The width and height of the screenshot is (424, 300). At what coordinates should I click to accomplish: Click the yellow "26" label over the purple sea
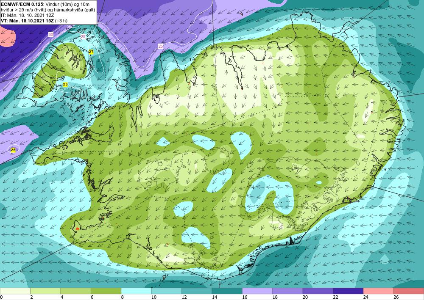[x=13, y=150]
